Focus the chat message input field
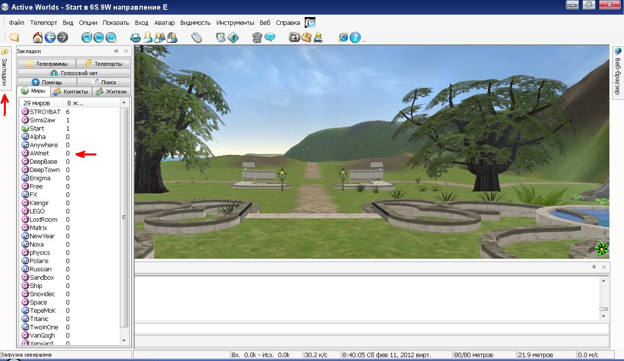The height and width of the screenshot is (361, 624). pos(371,329)
